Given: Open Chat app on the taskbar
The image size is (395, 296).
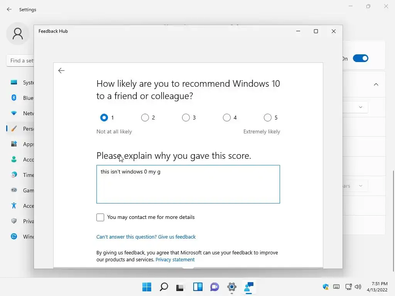Looking at the screenshot, I should coord(214,287).
